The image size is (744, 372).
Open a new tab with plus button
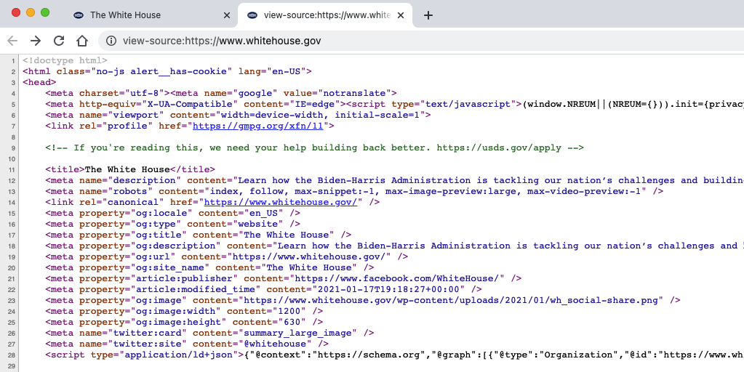[x=428, y=15]
